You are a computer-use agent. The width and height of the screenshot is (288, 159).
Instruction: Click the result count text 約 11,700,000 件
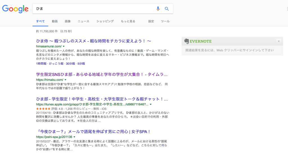47,31
